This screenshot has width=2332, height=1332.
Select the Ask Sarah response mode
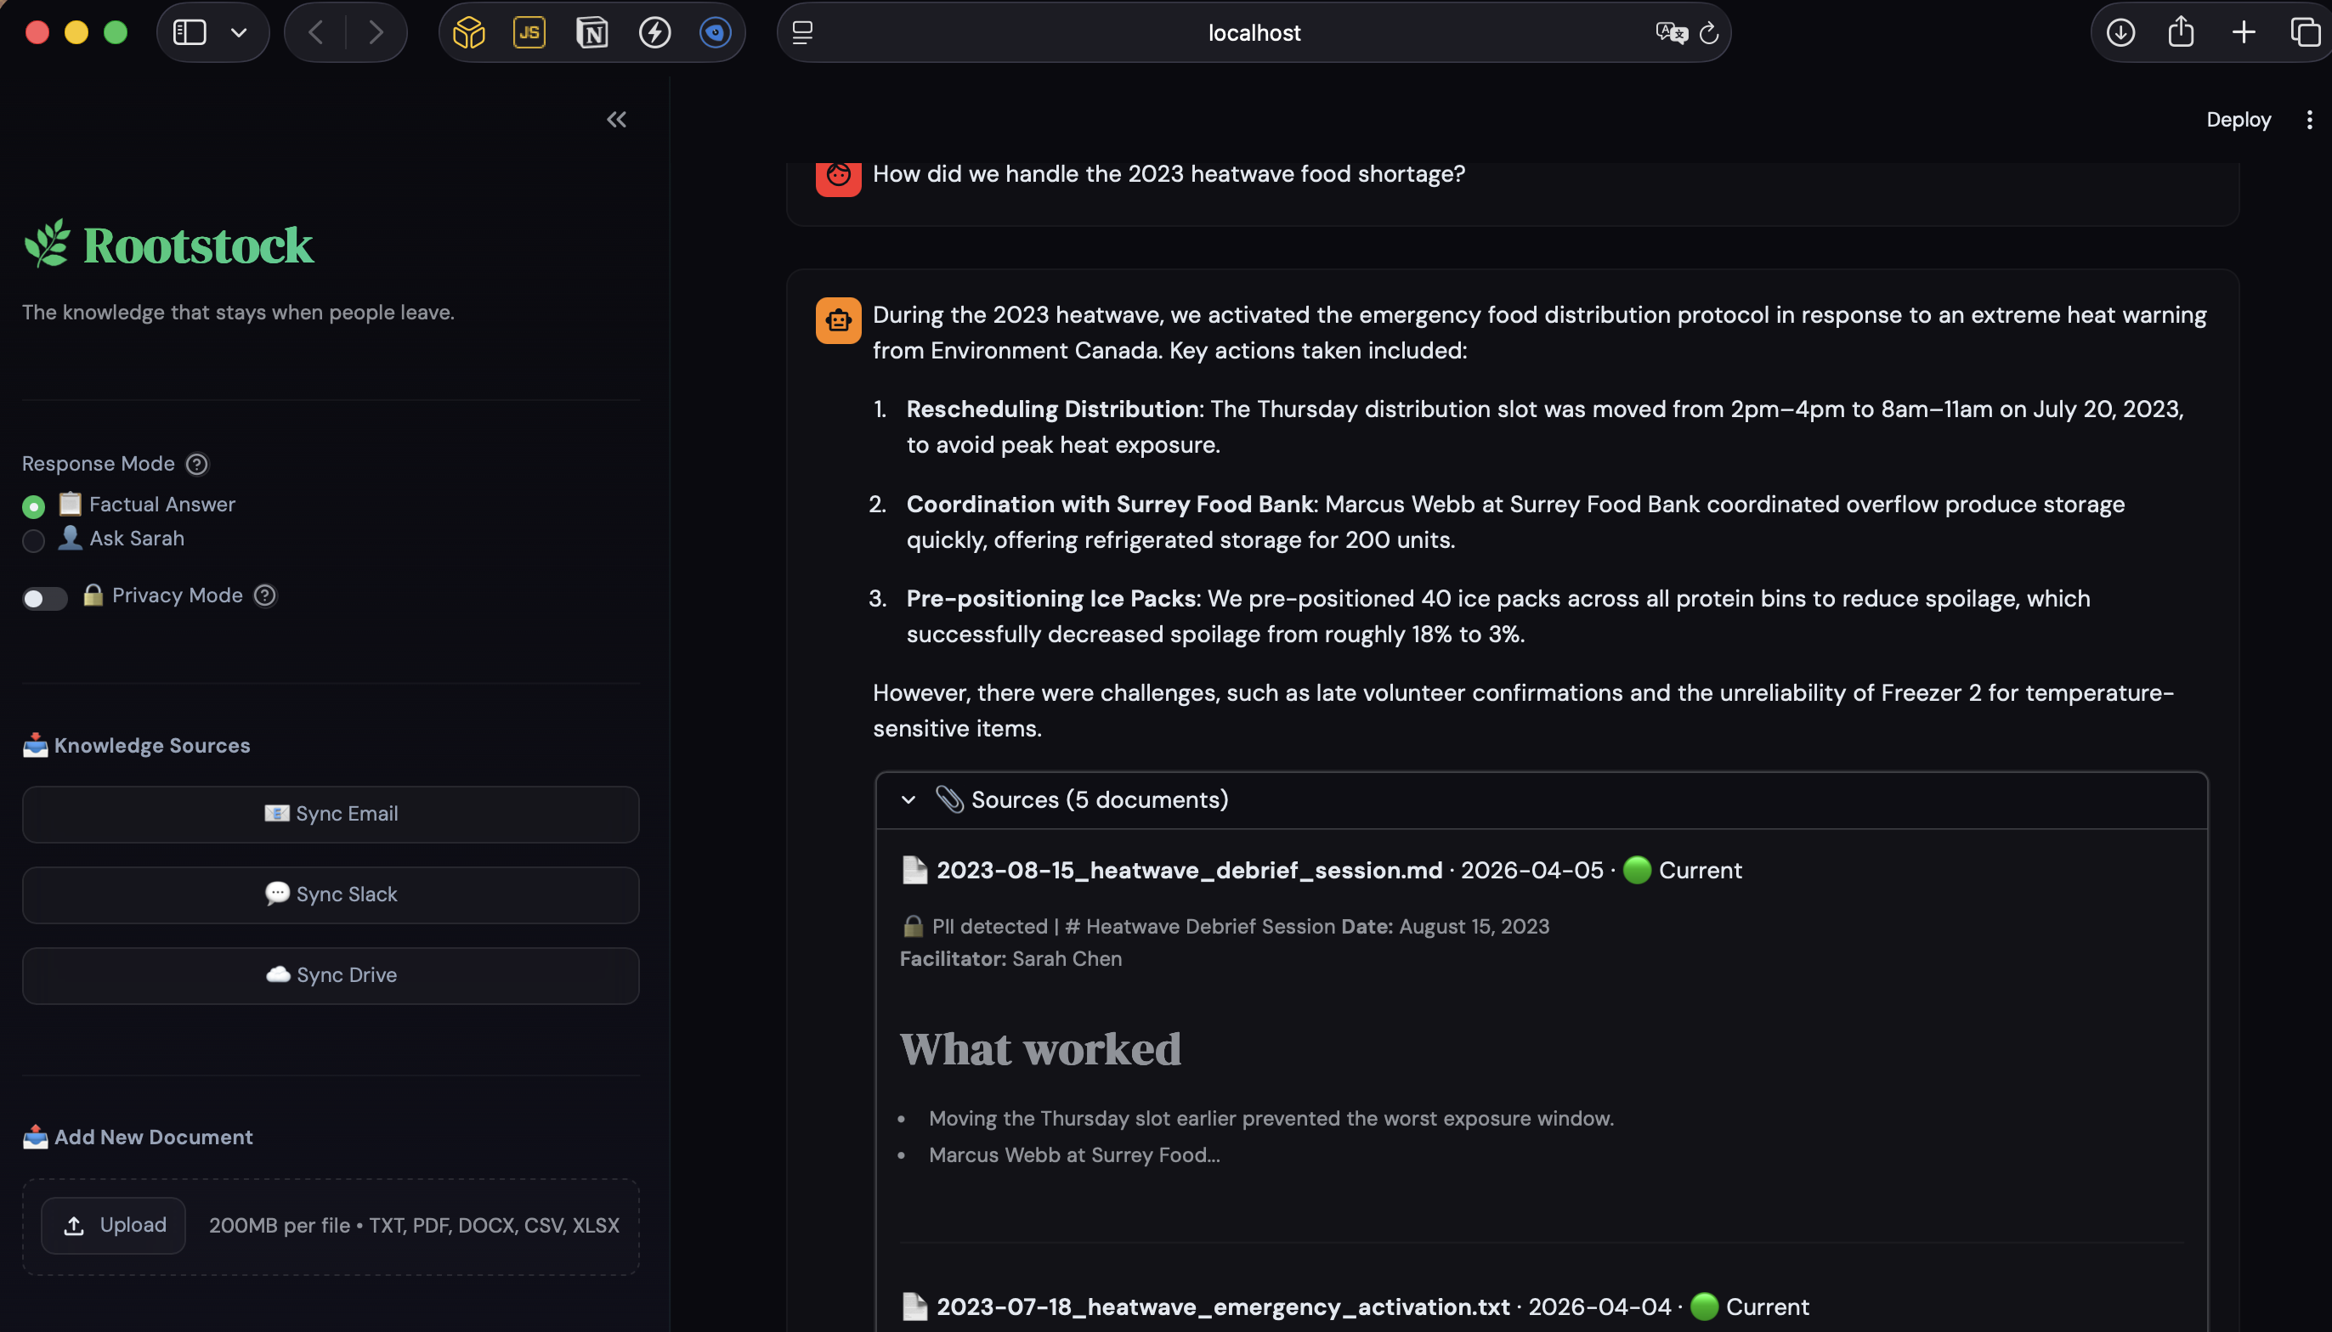pyautogui.click(x=34, y=539)
